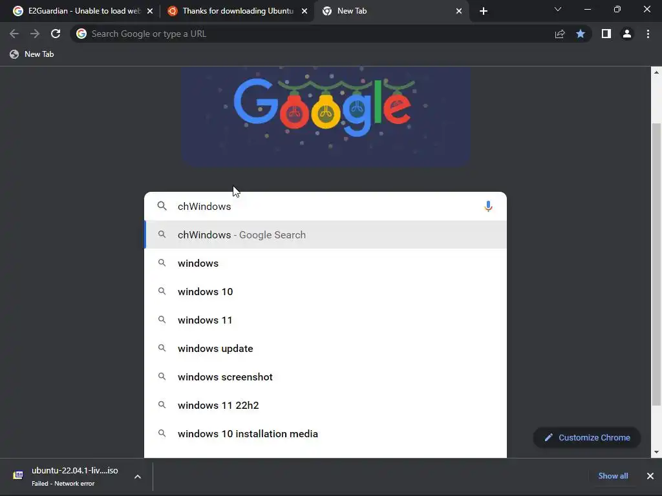Share this page icon in omnibox
The width and height of the screenshot is (662, 496).
(x=560, y=34)
